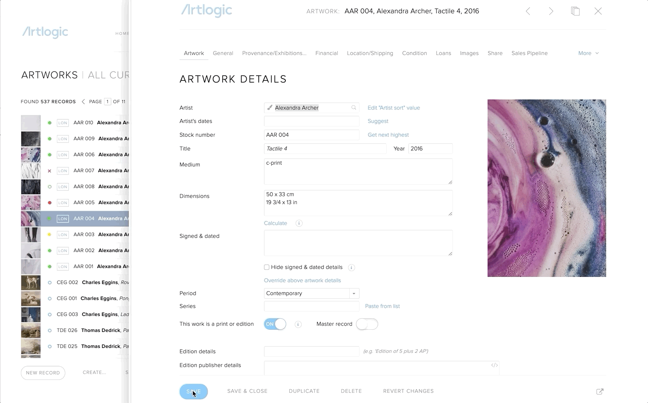The height and width of the screenshot is (403, 648).
Task: Click the search icon in Artist field
Action: coord(354,107)
